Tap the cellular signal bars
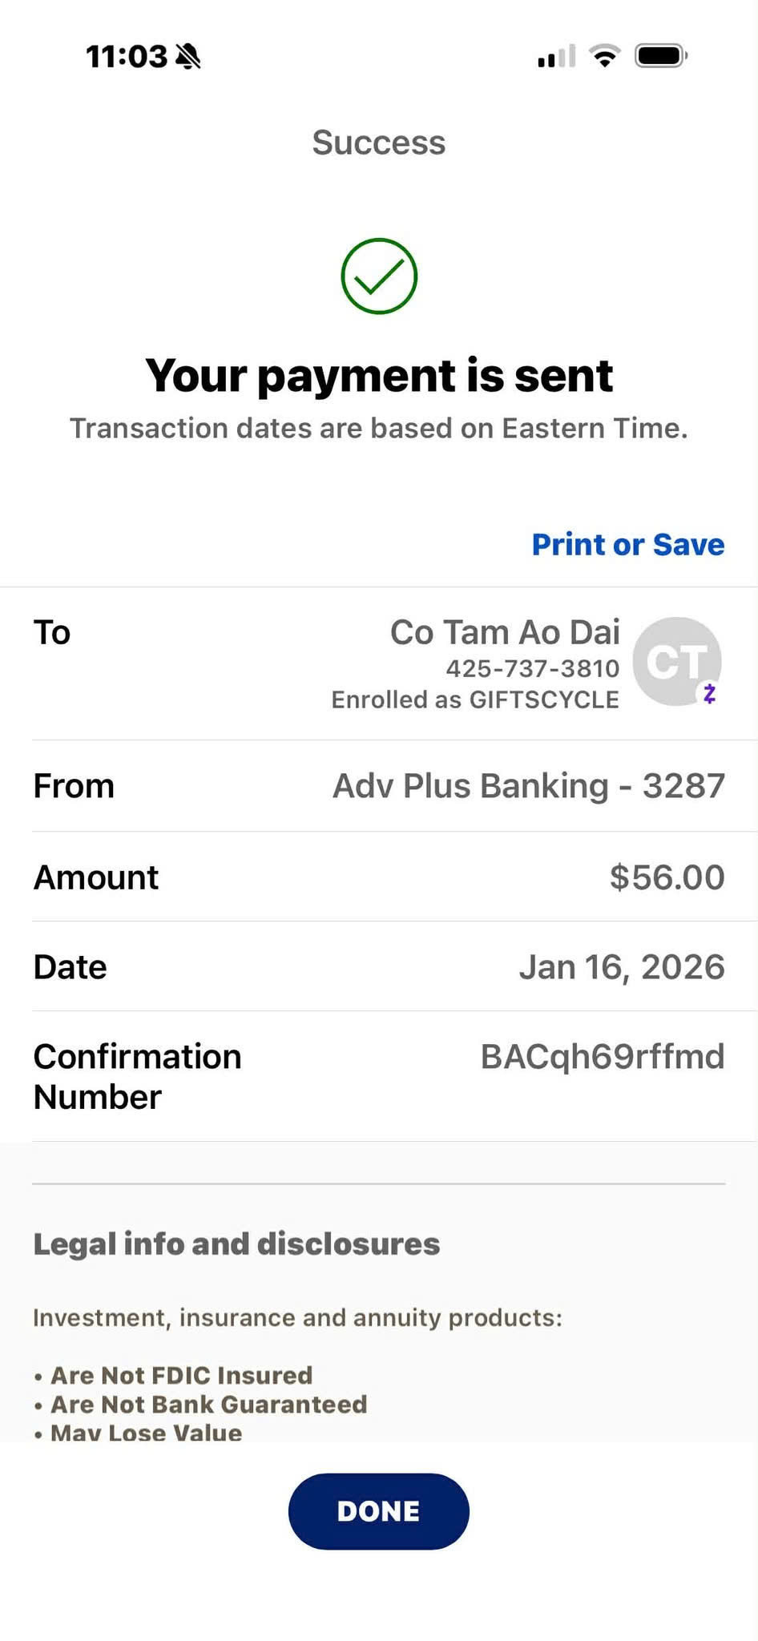758x1641 pixels. (556, 57)
